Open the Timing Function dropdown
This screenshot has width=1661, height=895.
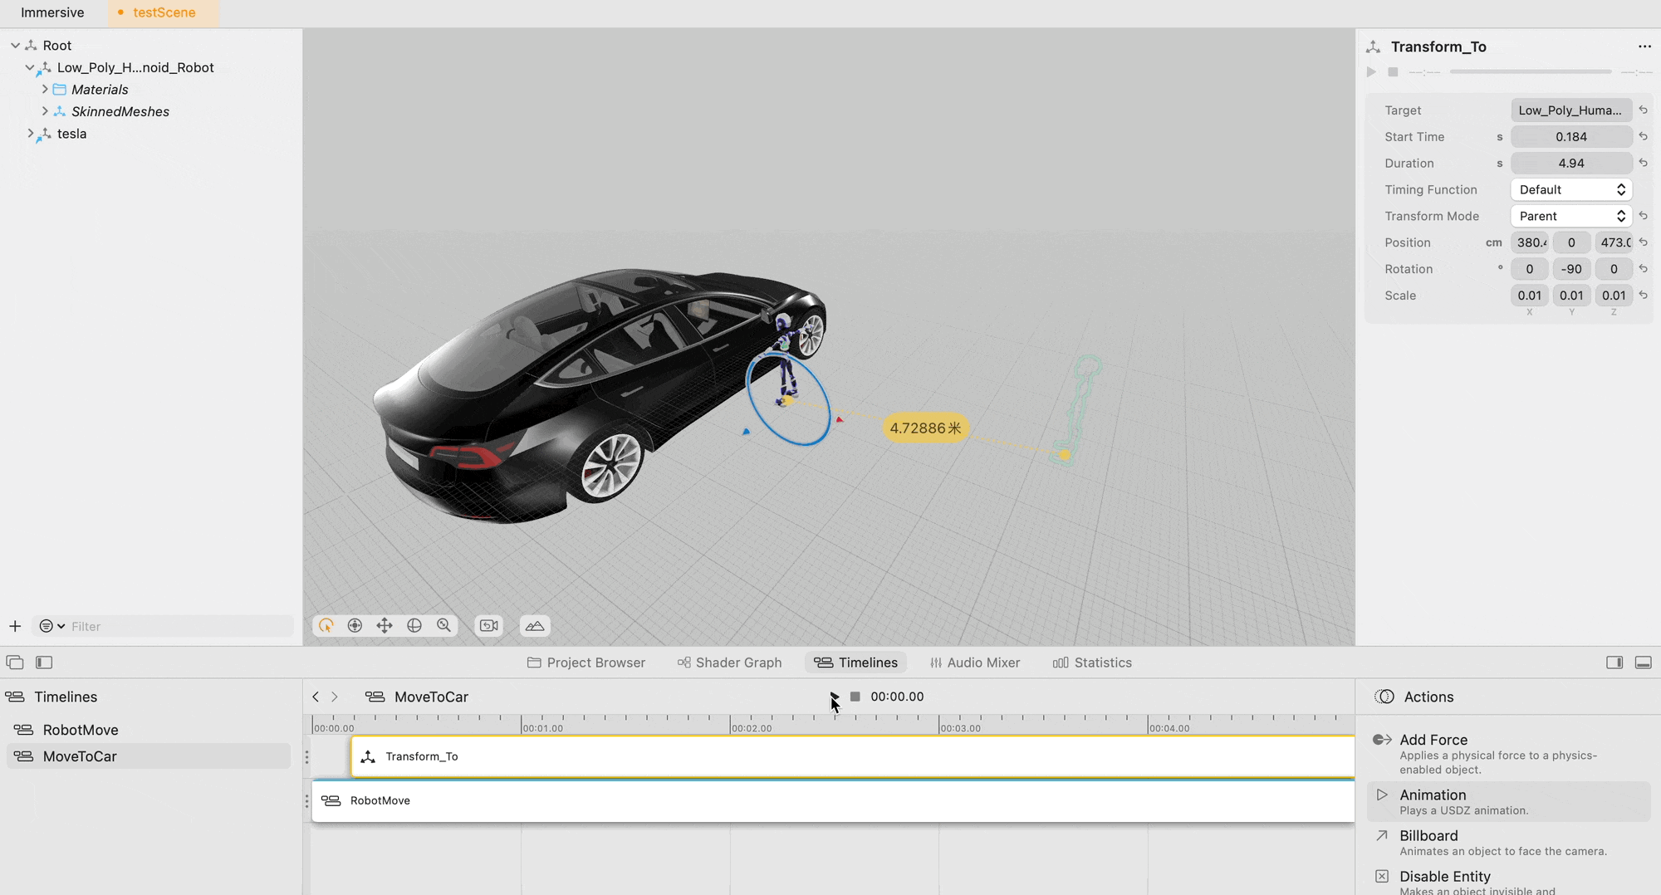pos(1570,190)
